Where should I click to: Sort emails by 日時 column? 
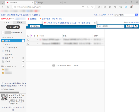pyautogui.click(x=96, y=36)
